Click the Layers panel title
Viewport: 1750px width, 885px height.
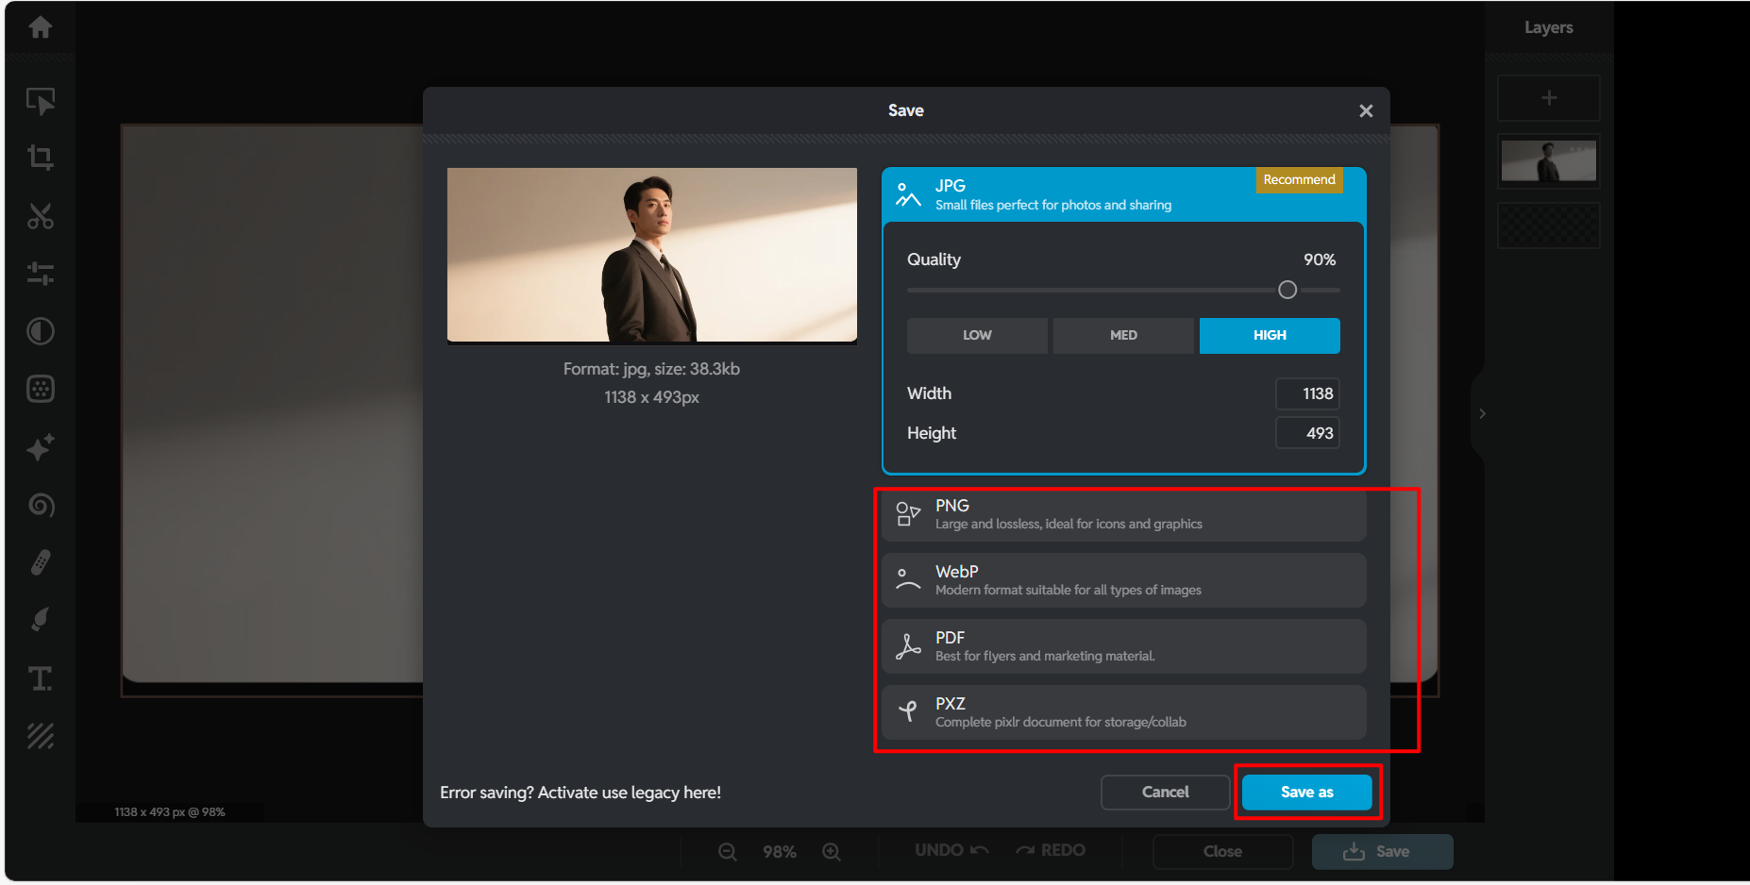pyautogui.click(x=1549, y=27)
